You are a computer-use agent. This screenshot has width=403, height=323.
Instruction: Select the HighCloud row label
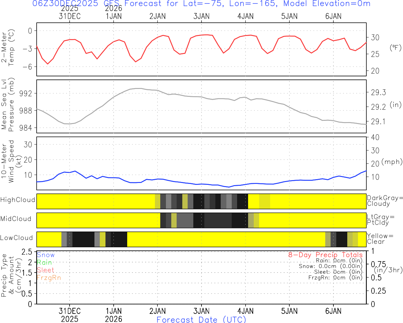click(x=18, y=200)
